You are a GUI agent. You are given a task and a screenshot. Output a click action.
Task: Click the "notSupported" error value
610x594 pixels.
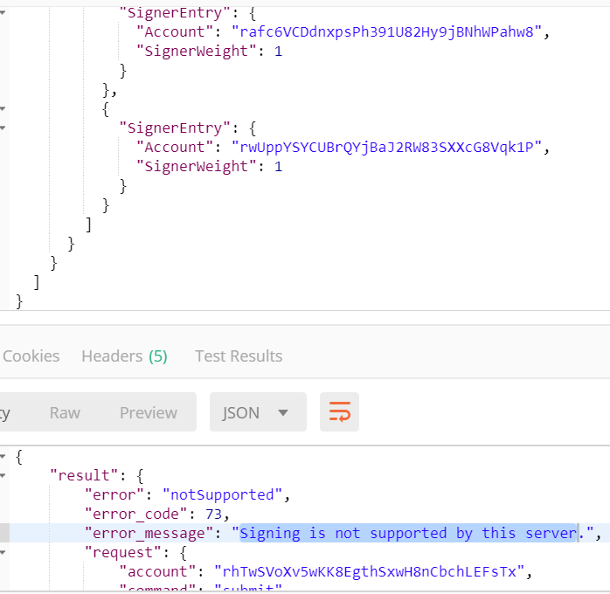pyautogui.click(x=222, y=495)
